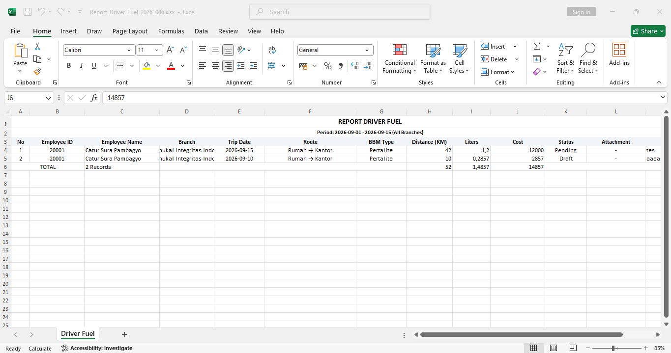The width and height of the screenshot is (671, 353).
Task: Open the number format dropdown
Action: pos(367,50)
